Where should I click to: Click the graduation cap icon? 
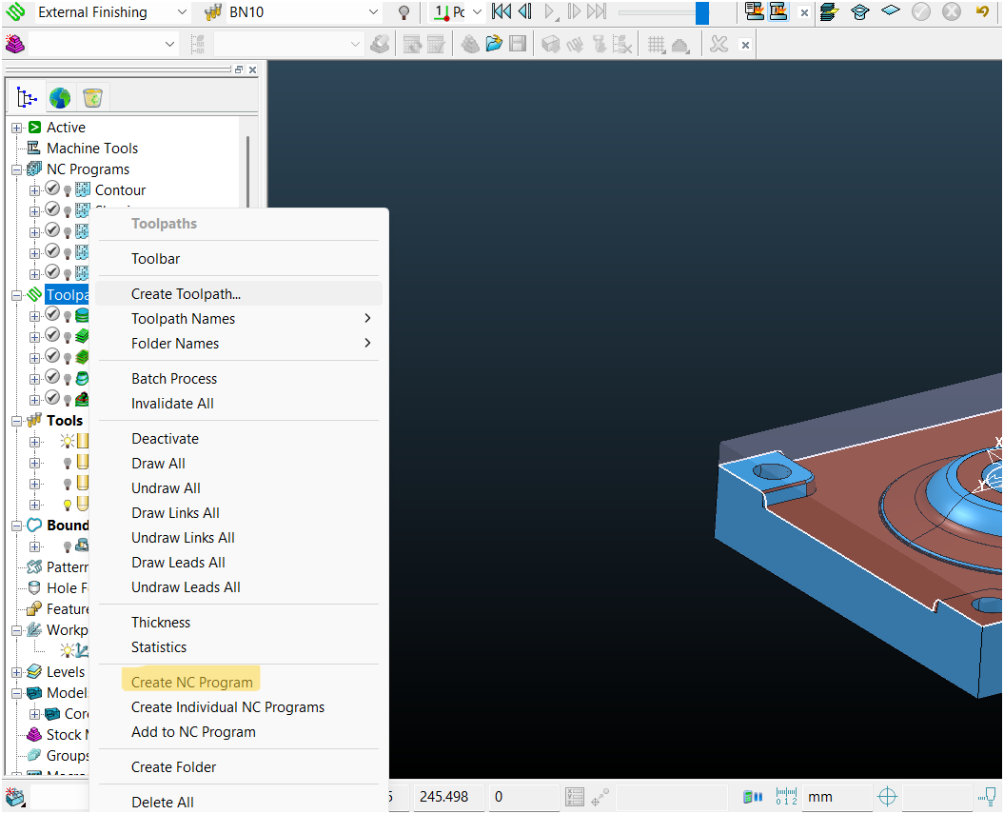point(860,11)
